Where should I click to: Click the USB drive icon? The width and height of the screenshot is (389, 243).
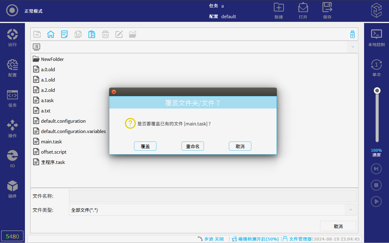click(352, 34)
